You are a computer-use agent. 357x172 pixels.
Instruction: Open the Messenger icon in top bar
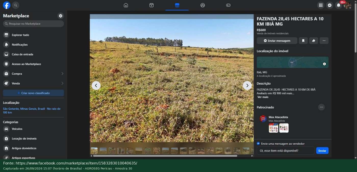[329, 5]
